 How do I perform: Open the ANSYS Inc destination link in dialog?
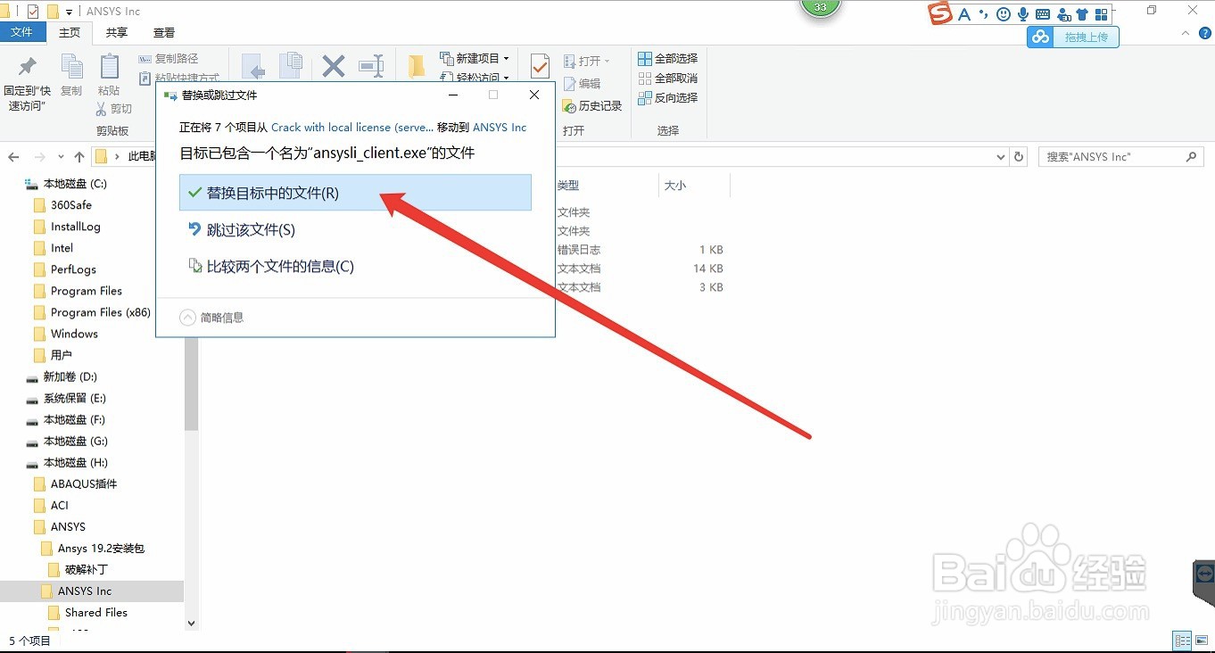[500, 128]
